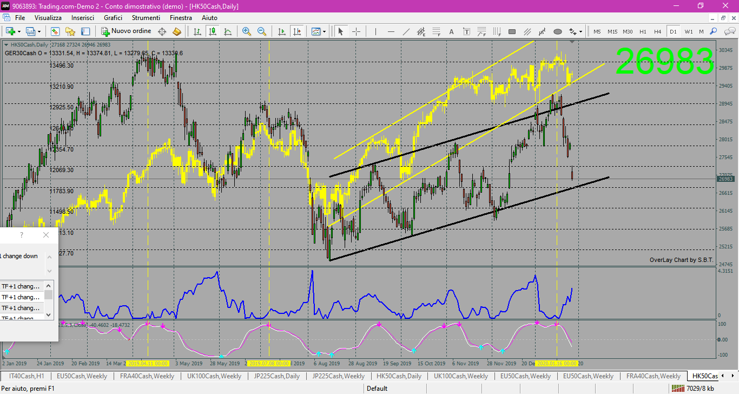Select the cursor arrow tool
The height and width of the screenshot is (394, 739).
click(340, 31)
